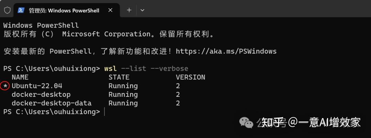This screenshot has height=138, width=371.
Task: Click the WeChat logo in the watermark
Action: coord(246,122)
